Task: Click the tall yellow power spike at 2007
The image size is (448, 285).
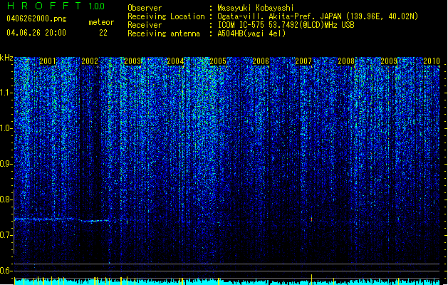Action: [311, 279]
